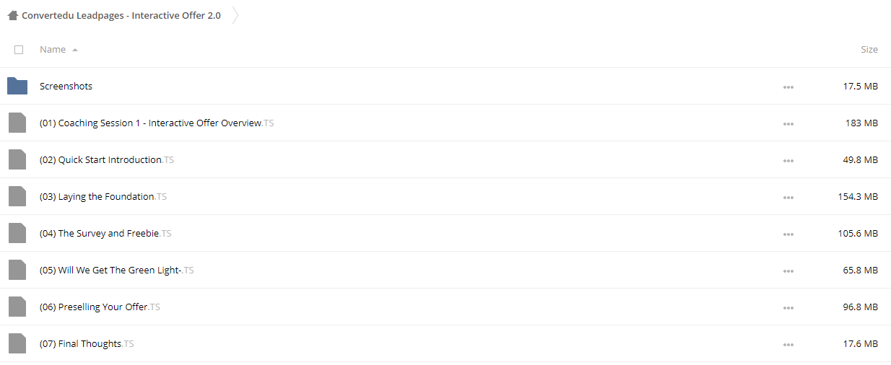Open (05) Will We Get The Green Light file

pyautogui.click(x=117, y=270)
